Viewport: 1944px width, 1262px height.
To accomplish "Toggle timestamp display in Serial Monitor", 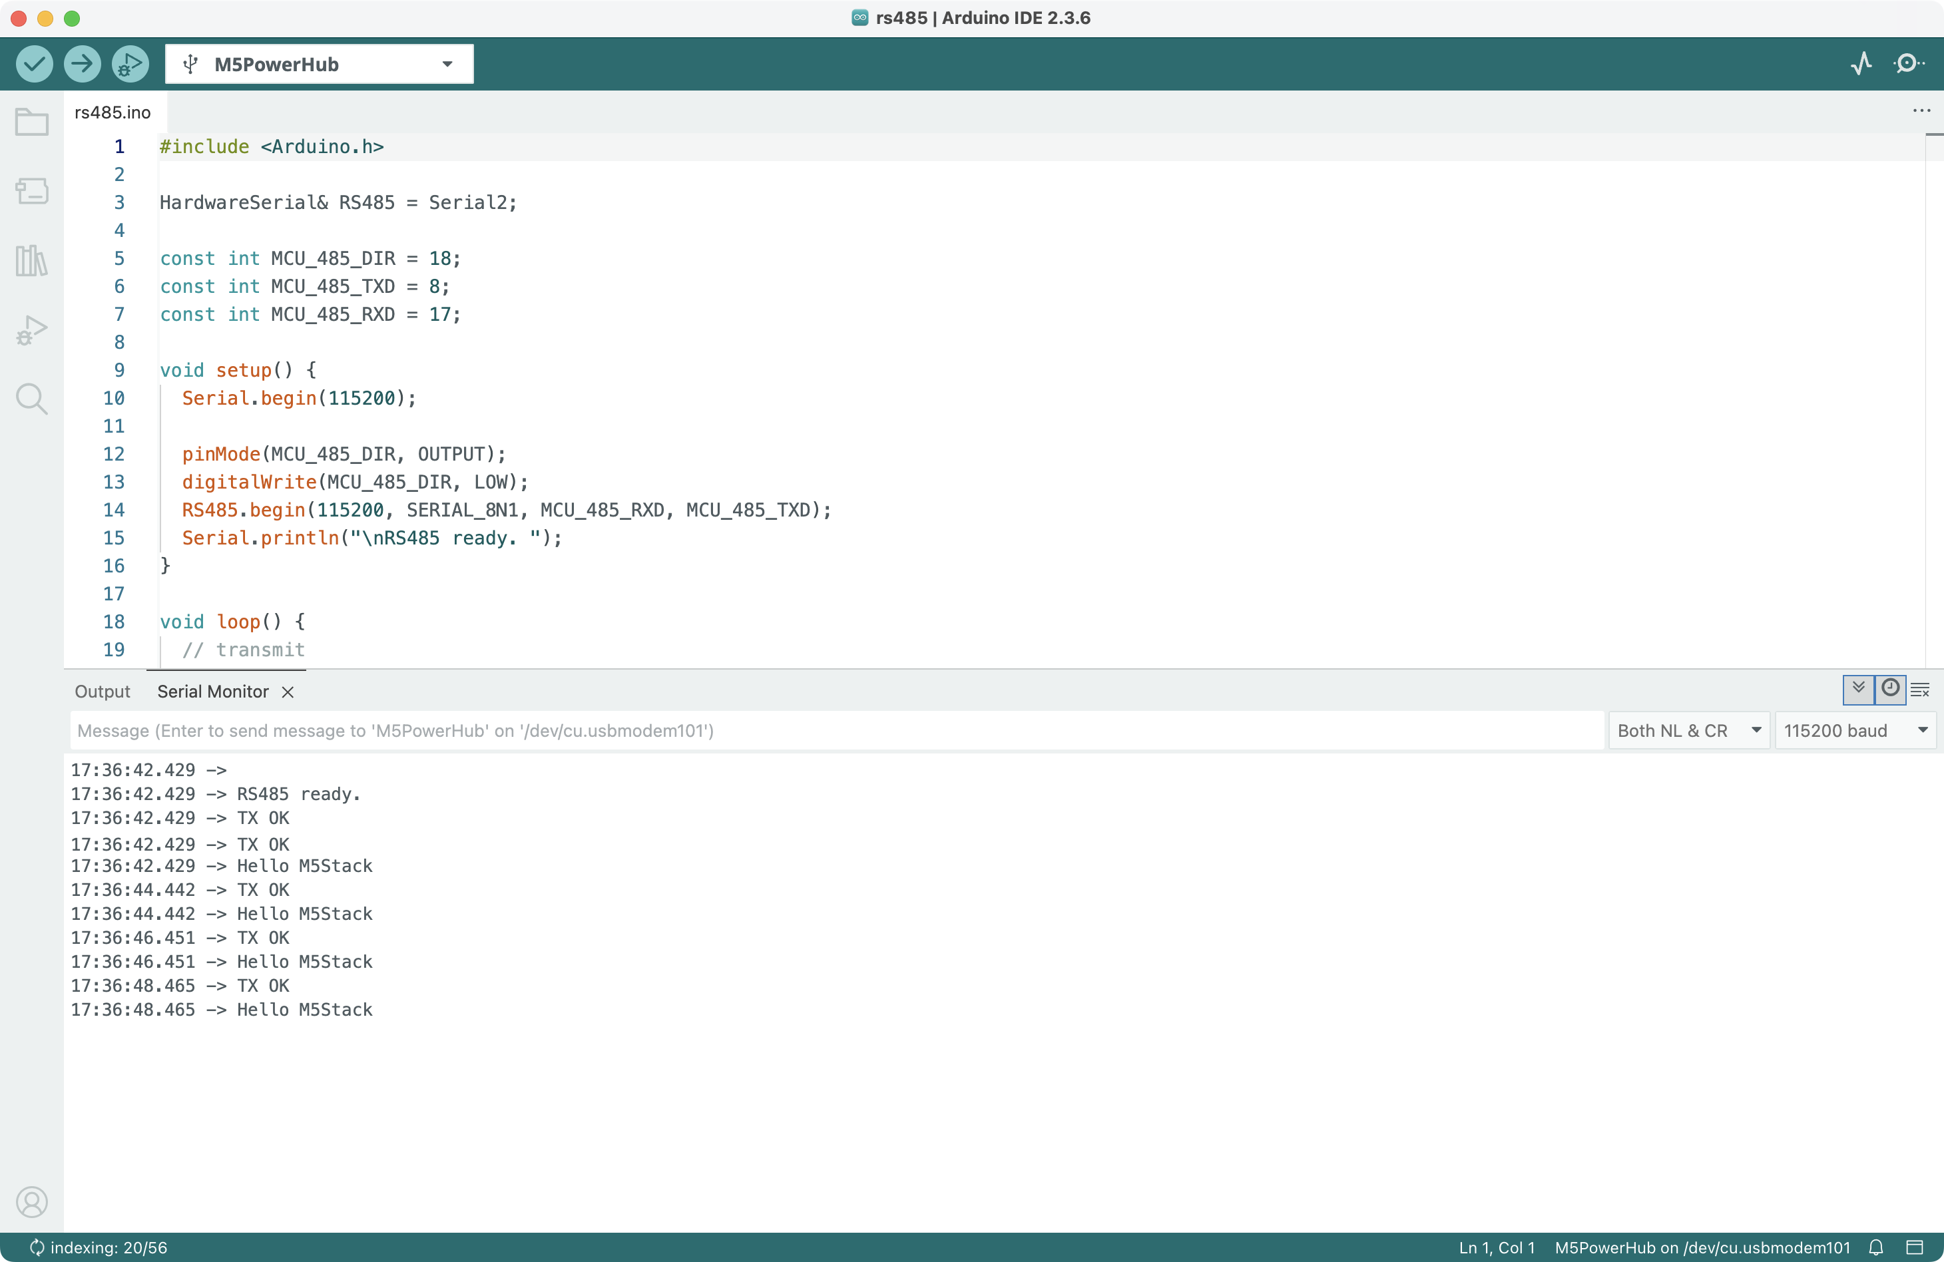I will pyautogui.click(x=1890, y=689).
